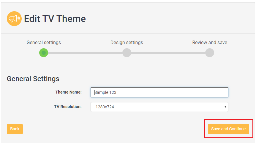Click the small arrow in the TV Resolution box
This screenshot has height=143, width=256.
pyautogui.click(x=225, y=107)
